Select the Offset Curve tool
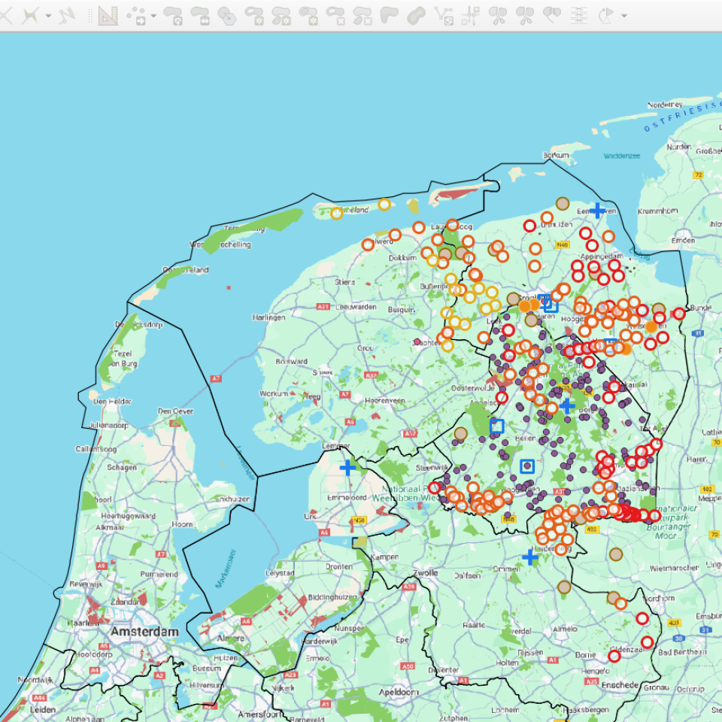The height and width of the screenshot is (722, 722). (416, 15)
